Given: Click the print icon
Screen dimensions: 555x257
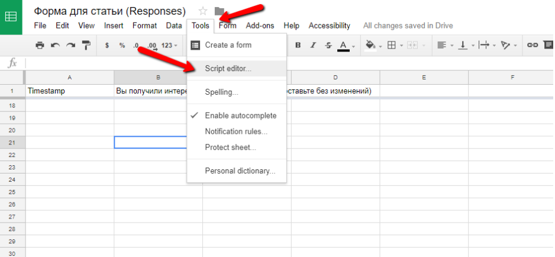Looking at the screenshot, I should (x=40, y=45).
